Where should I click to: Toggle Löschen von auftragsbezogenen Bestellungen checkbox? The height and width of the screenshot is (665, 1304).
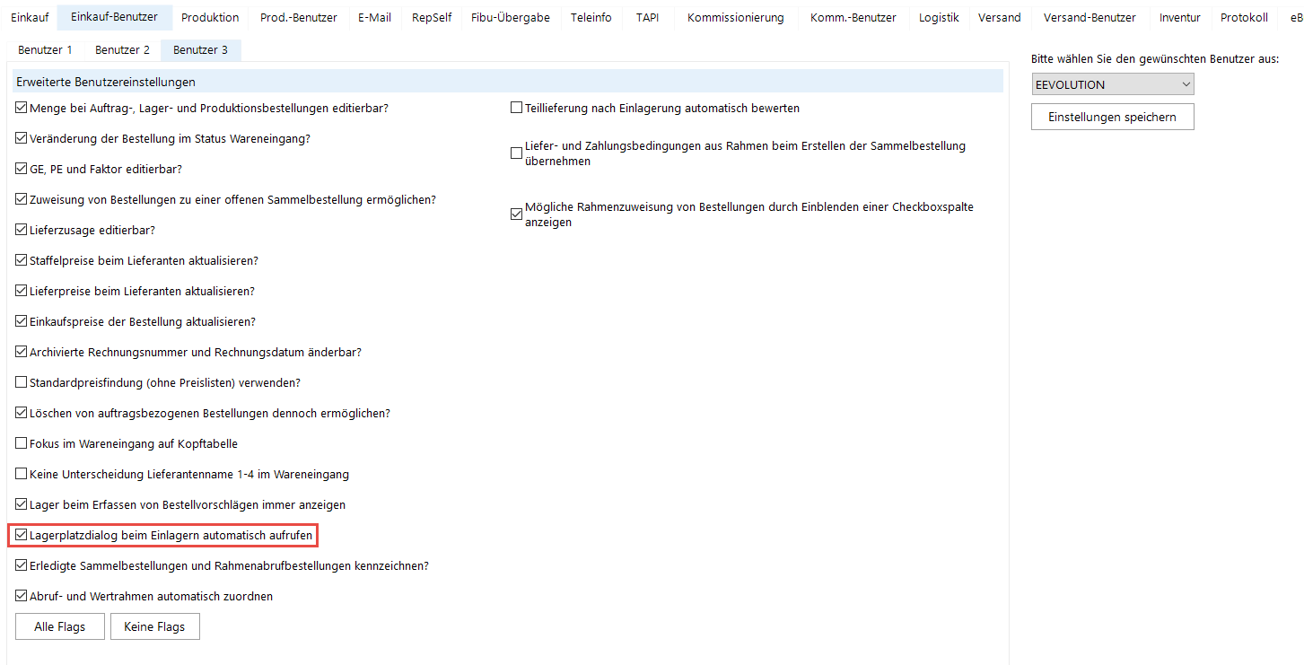pos(22,413)
